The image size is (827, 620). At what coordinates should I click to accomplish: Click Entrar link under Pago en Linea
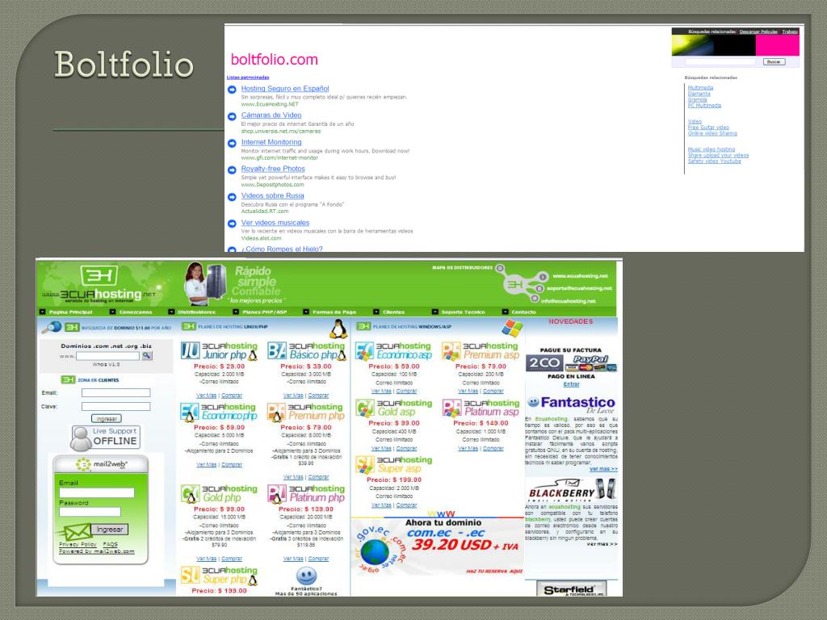(571, 384)
